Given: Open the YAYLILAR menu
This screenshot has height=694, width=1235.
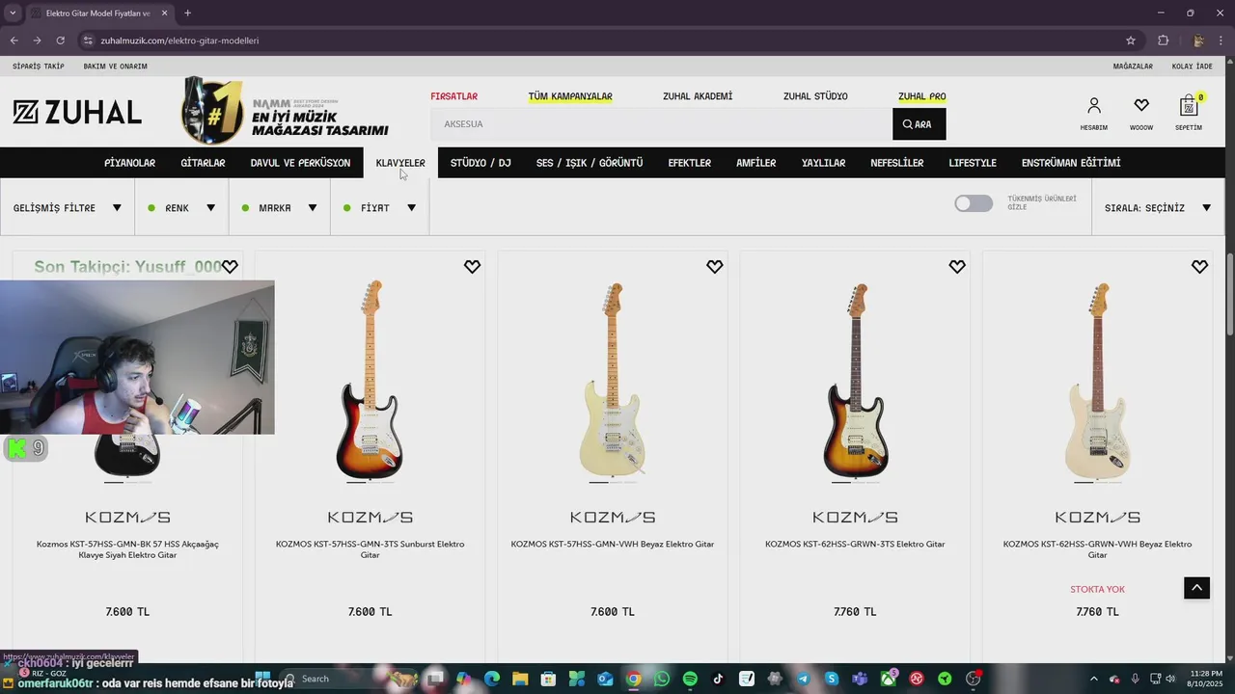Looking at the screenshot, I should point(823,163).
